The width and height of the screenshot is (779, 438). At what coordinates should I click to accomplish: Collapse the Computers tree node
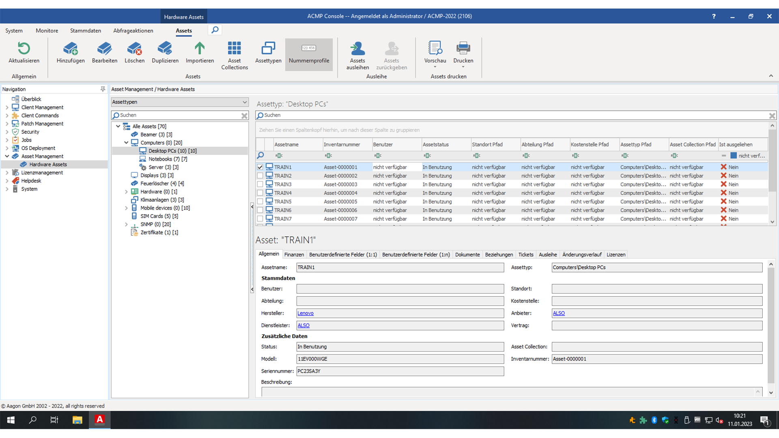(126, 142)
